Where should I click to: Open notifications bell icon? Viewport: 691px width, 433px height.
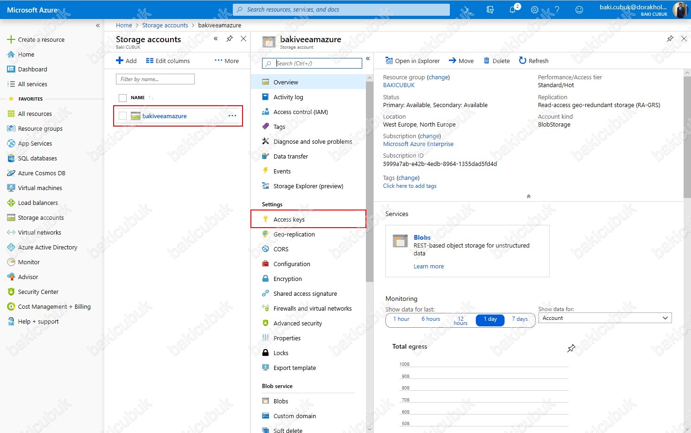[512, 9]
